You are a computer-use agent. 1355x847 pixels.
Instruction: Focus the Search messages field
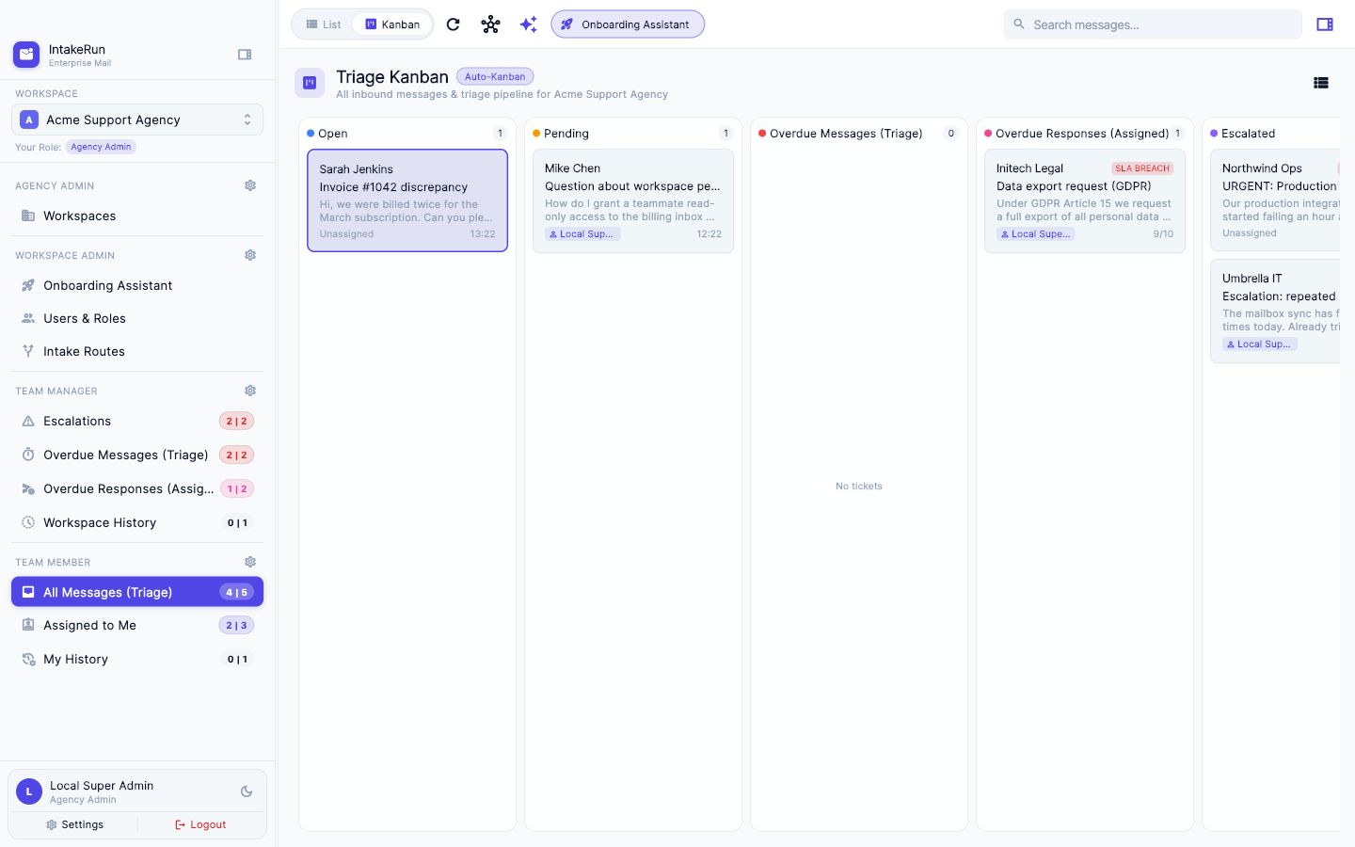pos(1153,24)
